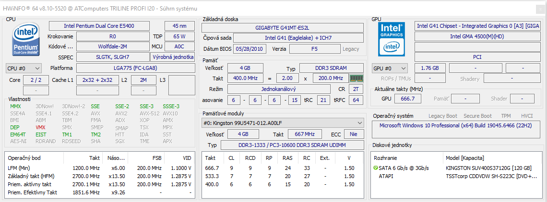
Task: Click the Intel GMA 4500(M)(HD) field
Action: coord(477,36)
